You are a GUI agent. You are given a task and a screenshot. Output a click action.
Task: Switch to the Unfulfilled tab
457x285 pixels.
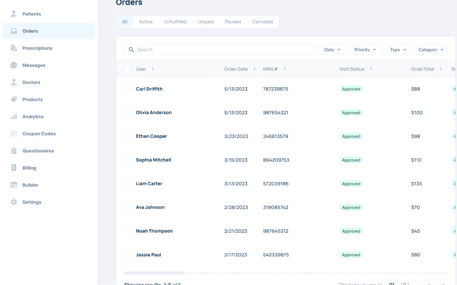click(175, 22)
